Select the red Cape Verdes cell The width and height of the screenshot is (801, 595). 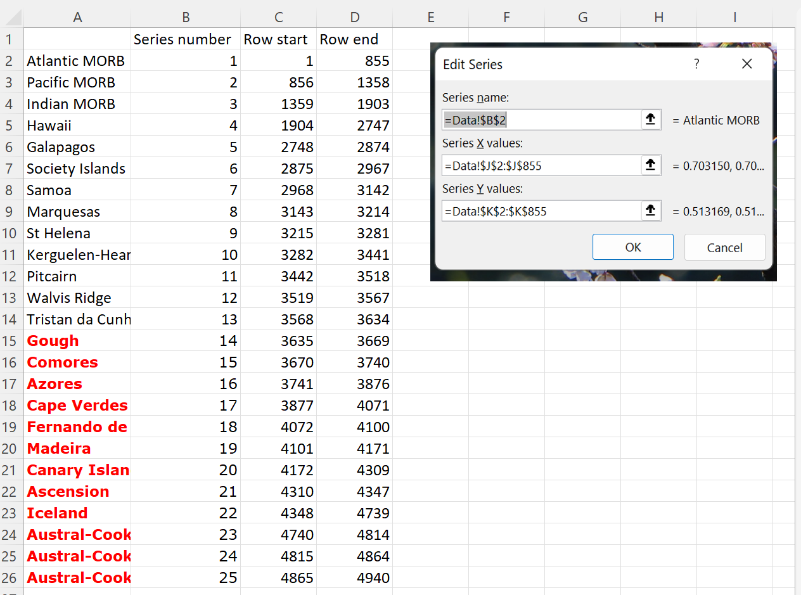(x=77, y=406)
